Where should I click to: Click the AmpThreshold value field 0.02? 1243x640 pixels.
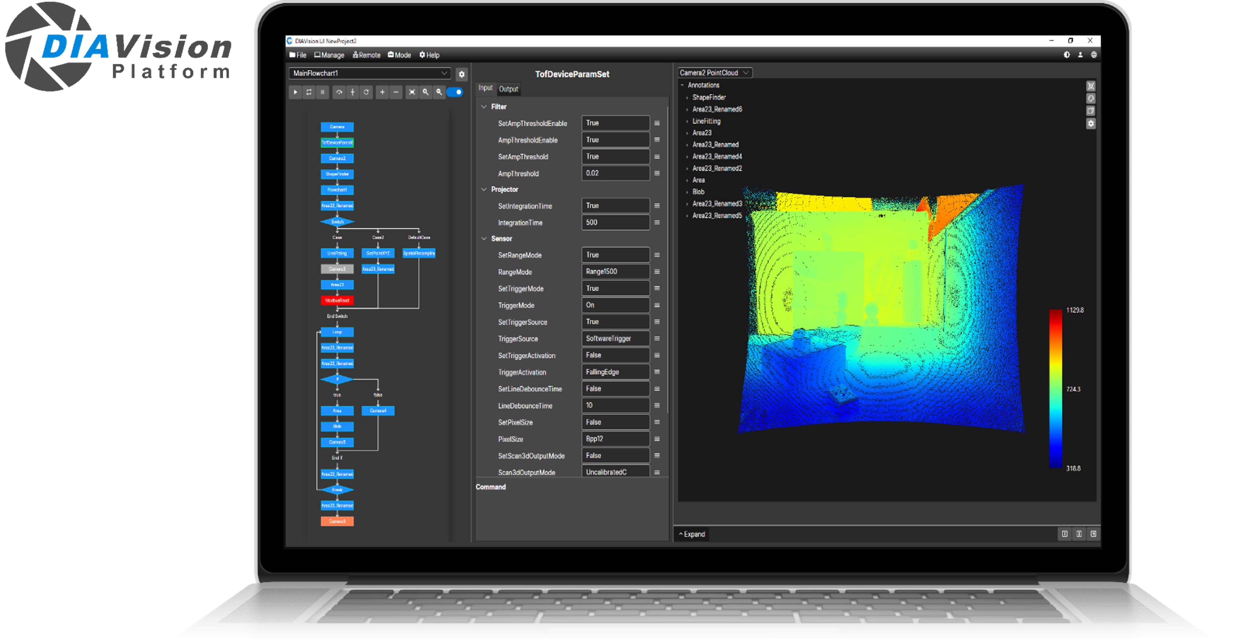615,174
